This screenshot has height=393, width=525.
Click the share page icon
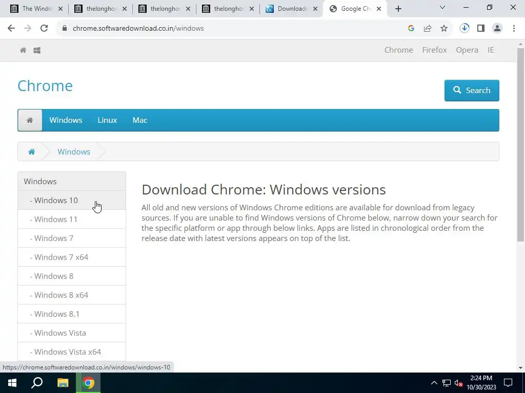428,29
